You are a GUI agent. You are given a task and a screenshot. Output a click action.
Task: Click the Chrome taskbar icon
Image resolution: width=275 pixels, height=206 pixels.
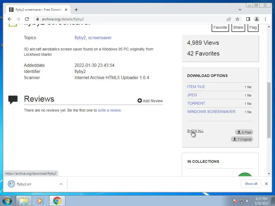[x=57, y=201]
